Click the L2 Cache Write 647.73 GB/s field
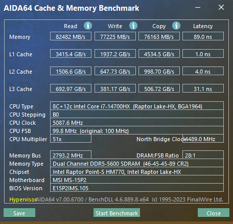Viewport: 233px width, 224px height. (x=115, y=71)
